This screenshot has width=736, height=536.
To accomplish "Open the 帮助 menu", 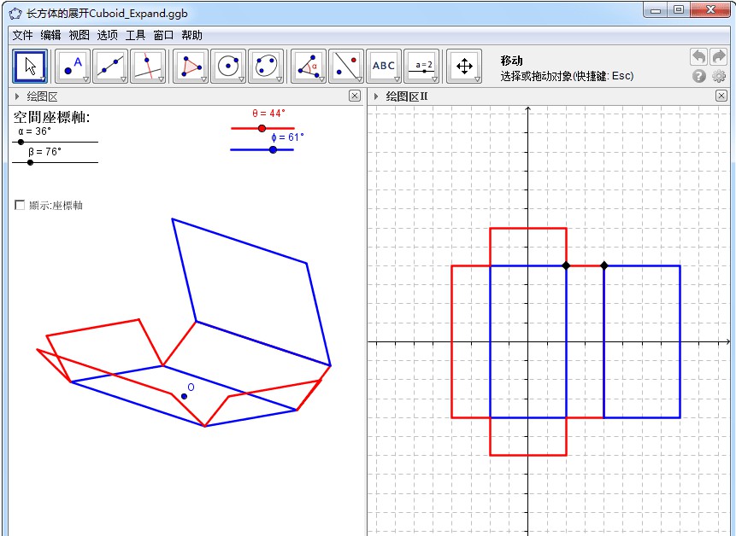I will [191, 35].
